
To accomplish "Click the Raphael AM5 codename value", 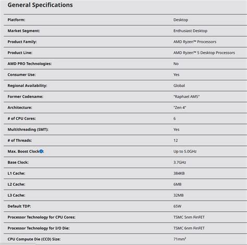I will coord(187,97).
